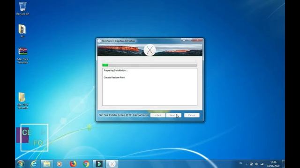Click the green installation progress bar
Image resolution: width=300 pixels, height=168 pixels.
[150, 65]
